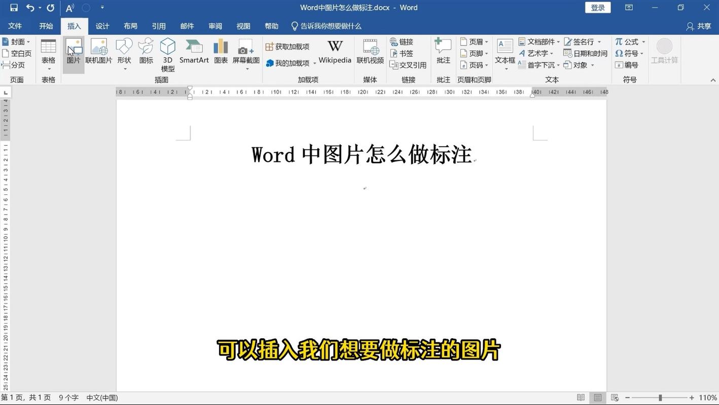Zoom out with the minus button
This screenshot has height=405, width=719.
(x=627, y=397)
